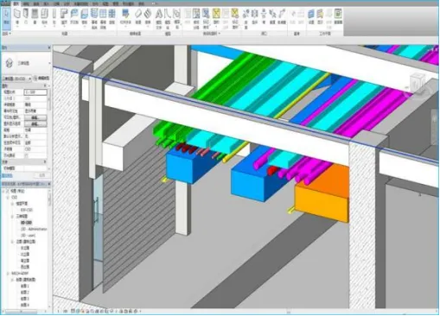This screenshot has height=316, width=440.
Task: Select the Ramp tool
Action: coord(138,16)
